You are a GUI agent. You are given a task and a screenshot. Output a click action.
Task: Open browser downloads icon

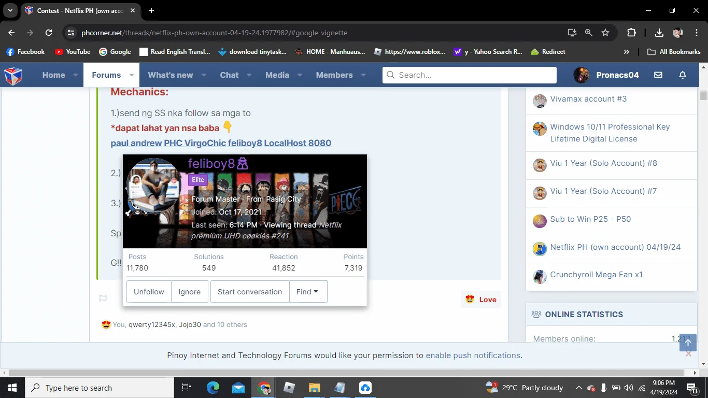tap(659, 33)
